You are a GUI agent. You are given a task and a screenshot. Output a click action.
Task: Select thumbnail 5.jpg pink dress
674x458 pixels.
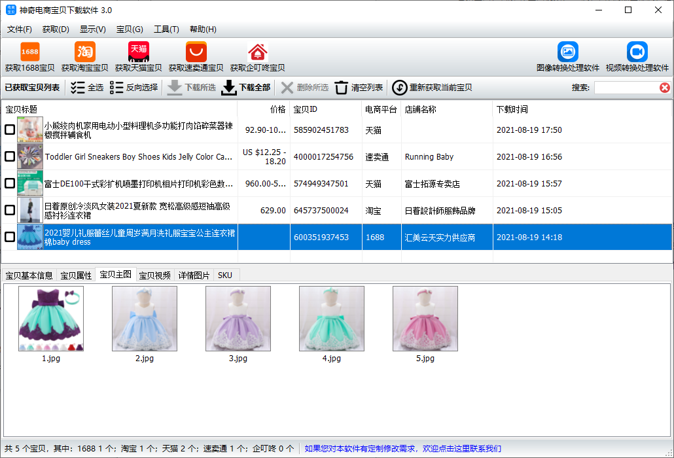click(x=425, y=319)
